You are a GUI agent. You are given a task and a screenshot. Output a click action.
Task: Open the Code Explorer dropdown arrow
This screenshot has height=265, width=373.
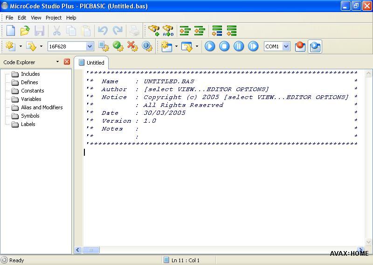[57, 62]
